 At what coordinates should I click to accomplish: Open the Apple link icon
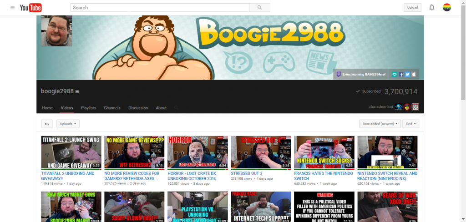[x=414, y=74]
